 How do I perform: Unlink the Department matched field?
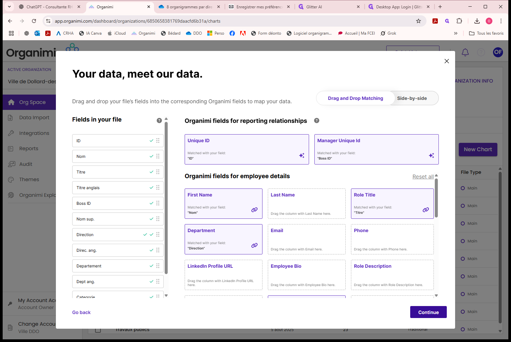click(x=255, y=245)
